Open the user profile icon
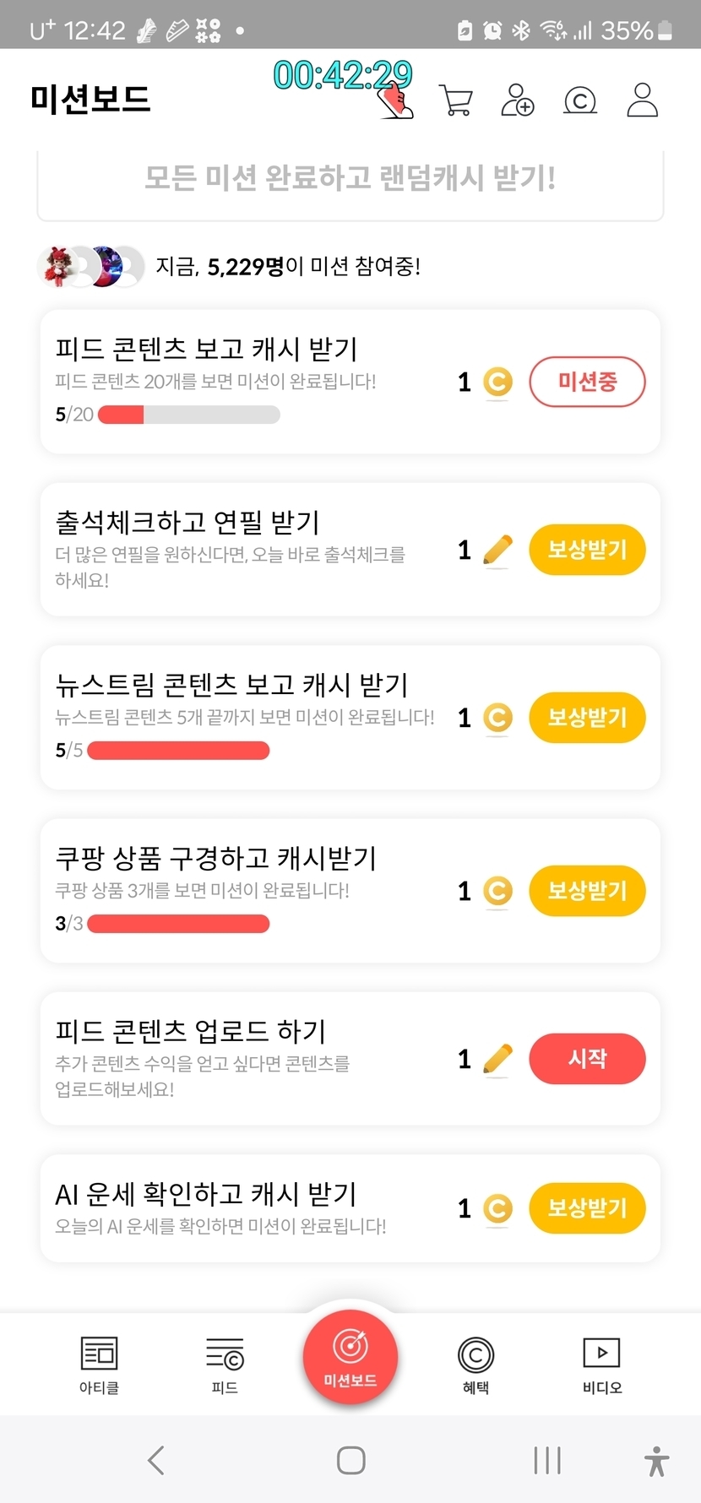This screenshot has height=1503, width=701. [642, 100]
